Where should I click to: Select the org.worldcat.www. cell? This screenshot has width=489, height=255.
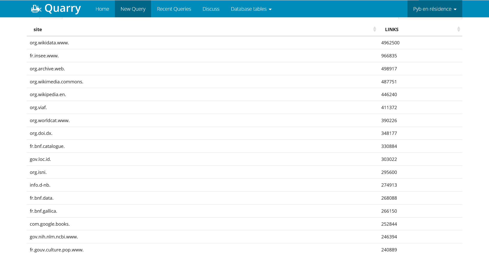(202, 121)
